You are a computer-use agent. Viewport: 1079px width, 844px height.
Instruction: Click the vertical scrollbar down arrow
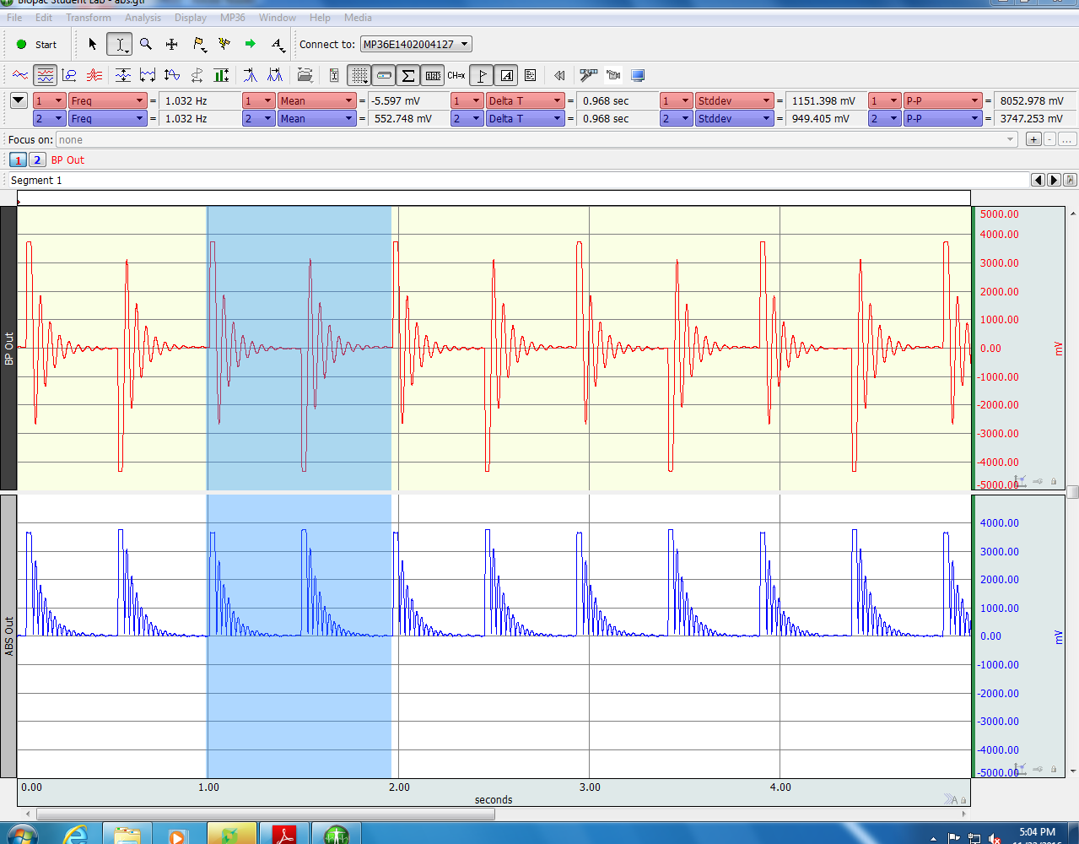(1072, 771)
